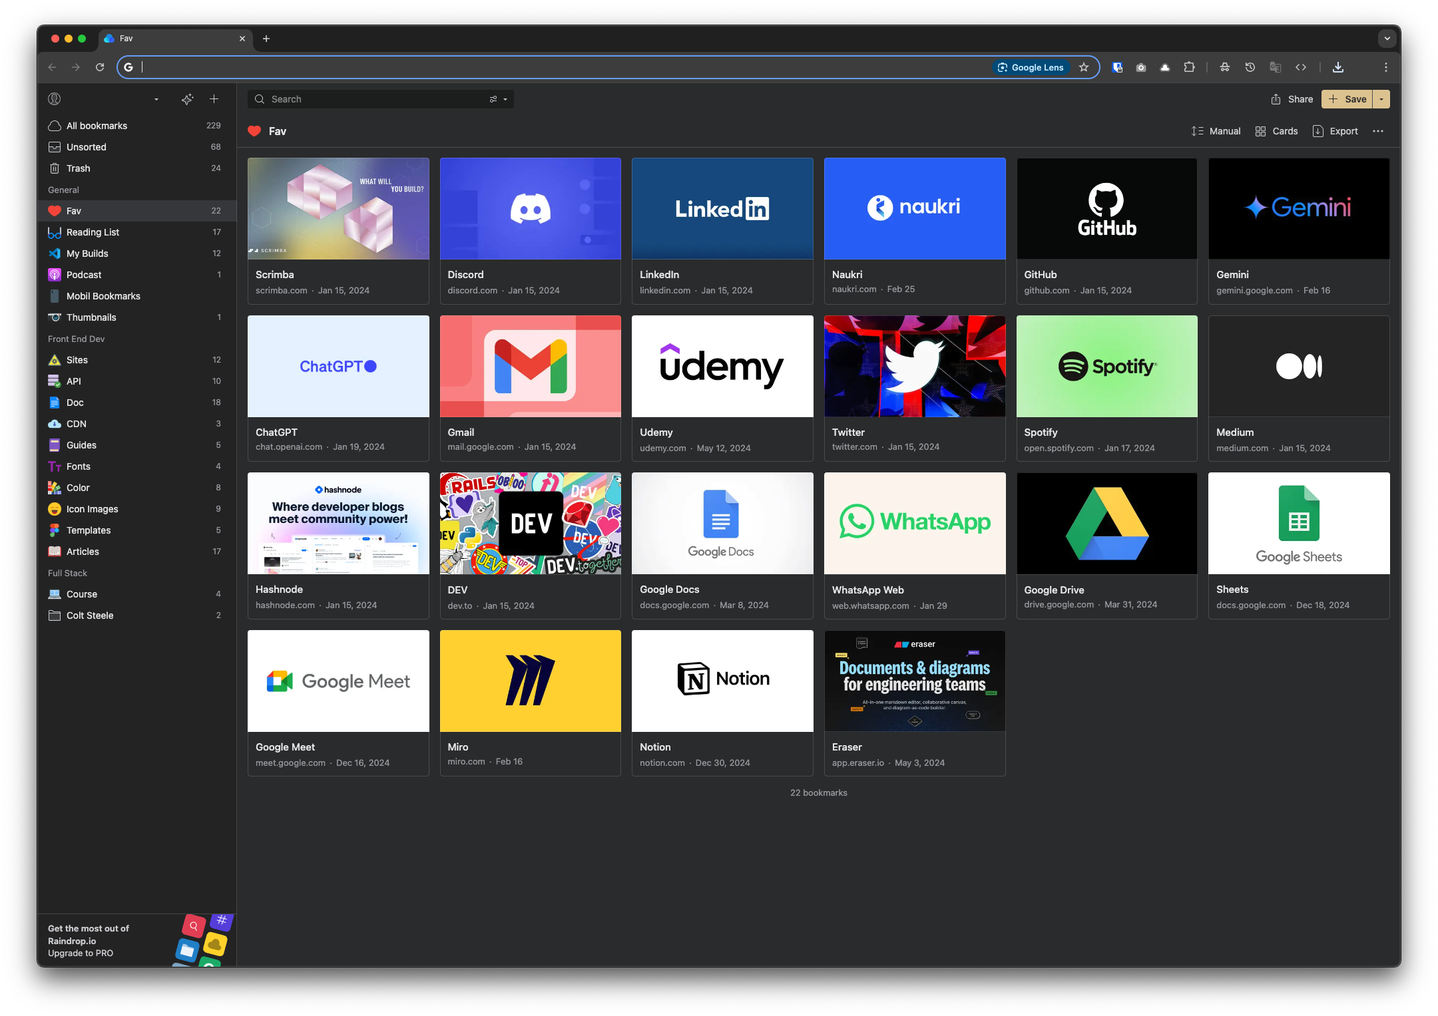The height and width of the screenshot is (1016, 1438).
Task: Open the Unsorted collection
Action: coord(136,147)
